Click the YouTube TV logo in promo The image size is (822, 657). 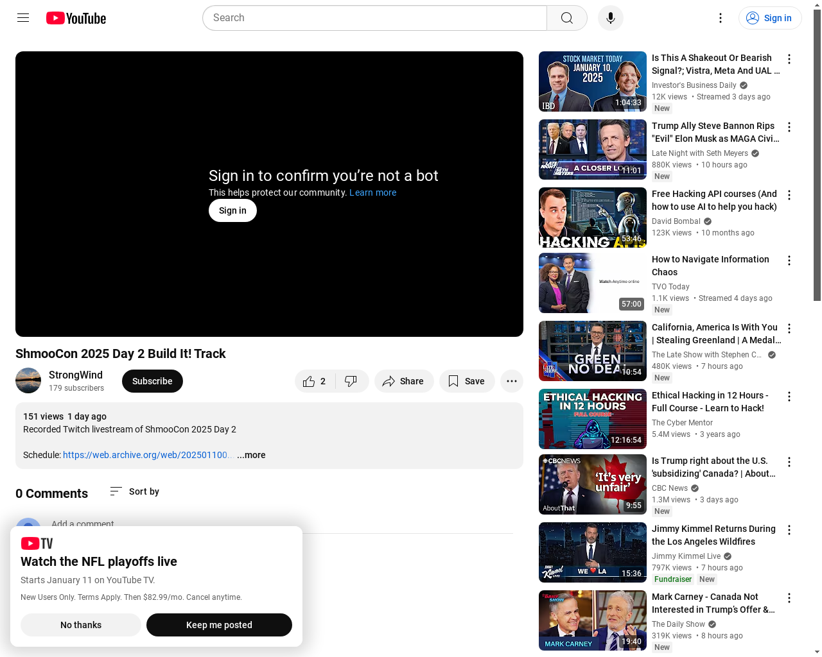[x=37, y=543]
